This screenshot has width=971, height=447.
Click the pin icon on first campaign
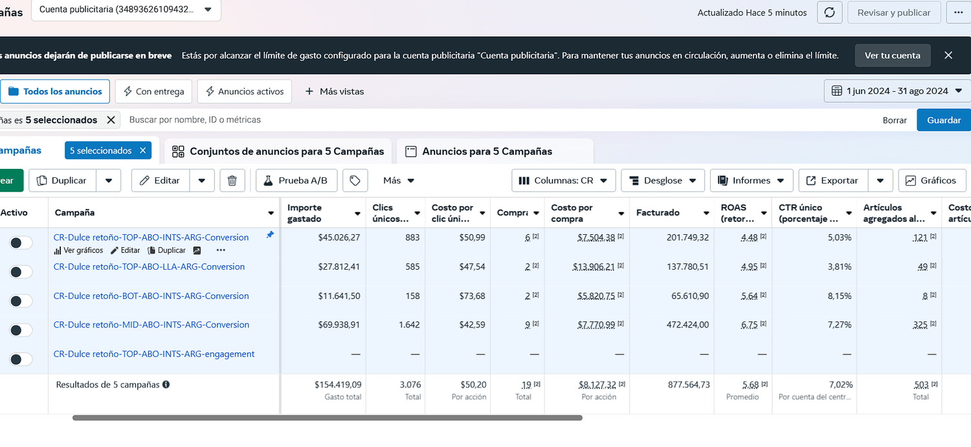click(x=270, y=235)
